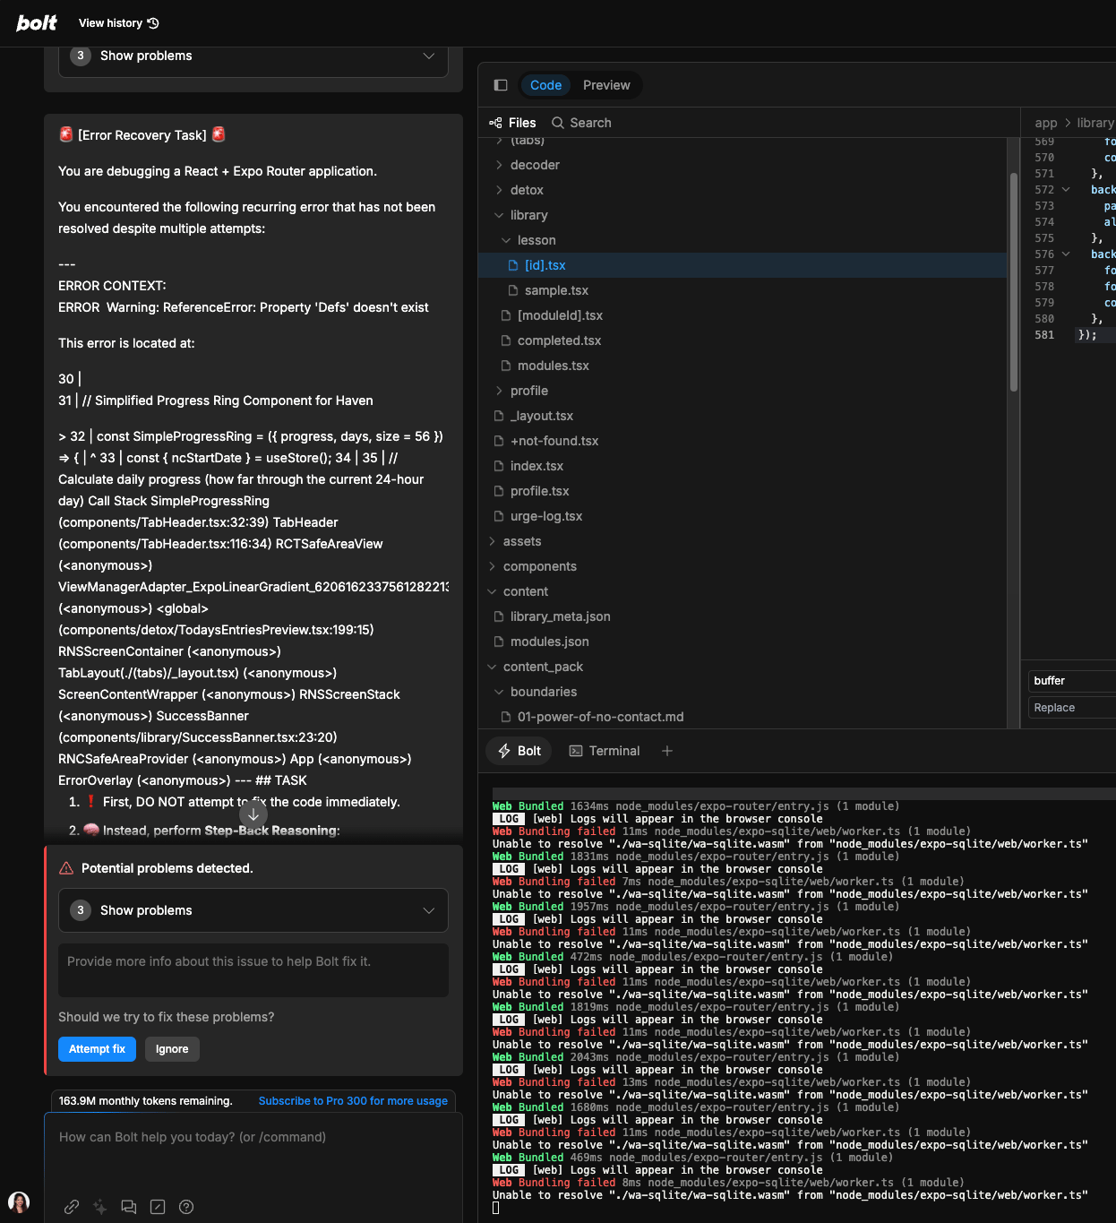Click the Search magnifier icon
The height and width of the screenshot is (1223, 1116).
558,123
